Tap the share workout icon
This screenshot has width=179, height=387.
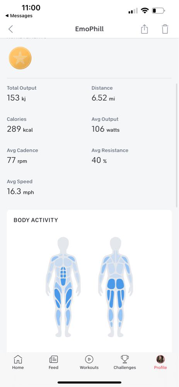(145, 29)
